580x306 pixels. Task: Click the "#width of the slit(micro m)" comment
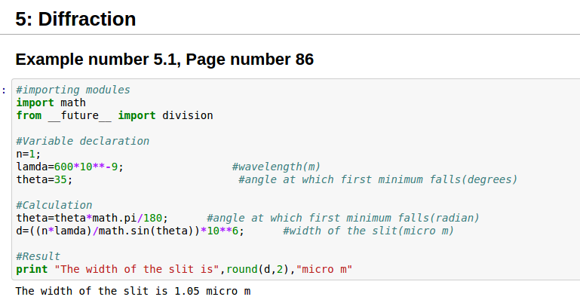pyautogui.click(x=368, y=231)
